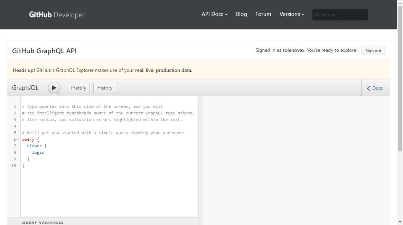Click the comment on line 5
The width and height of the screenshot is (403, 225).
(103, 133)
